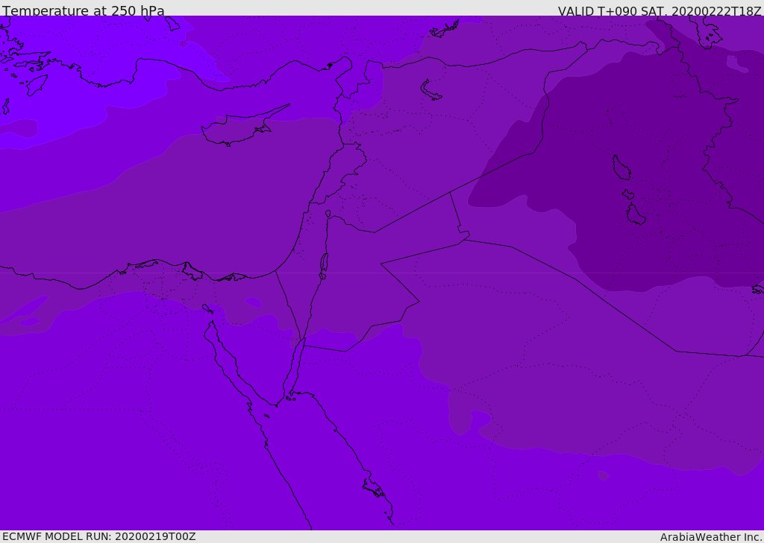The width and height of the screenshot is (764, 543).
Task: Click the elongated lake in northern Syria
Action: (430, 91)
